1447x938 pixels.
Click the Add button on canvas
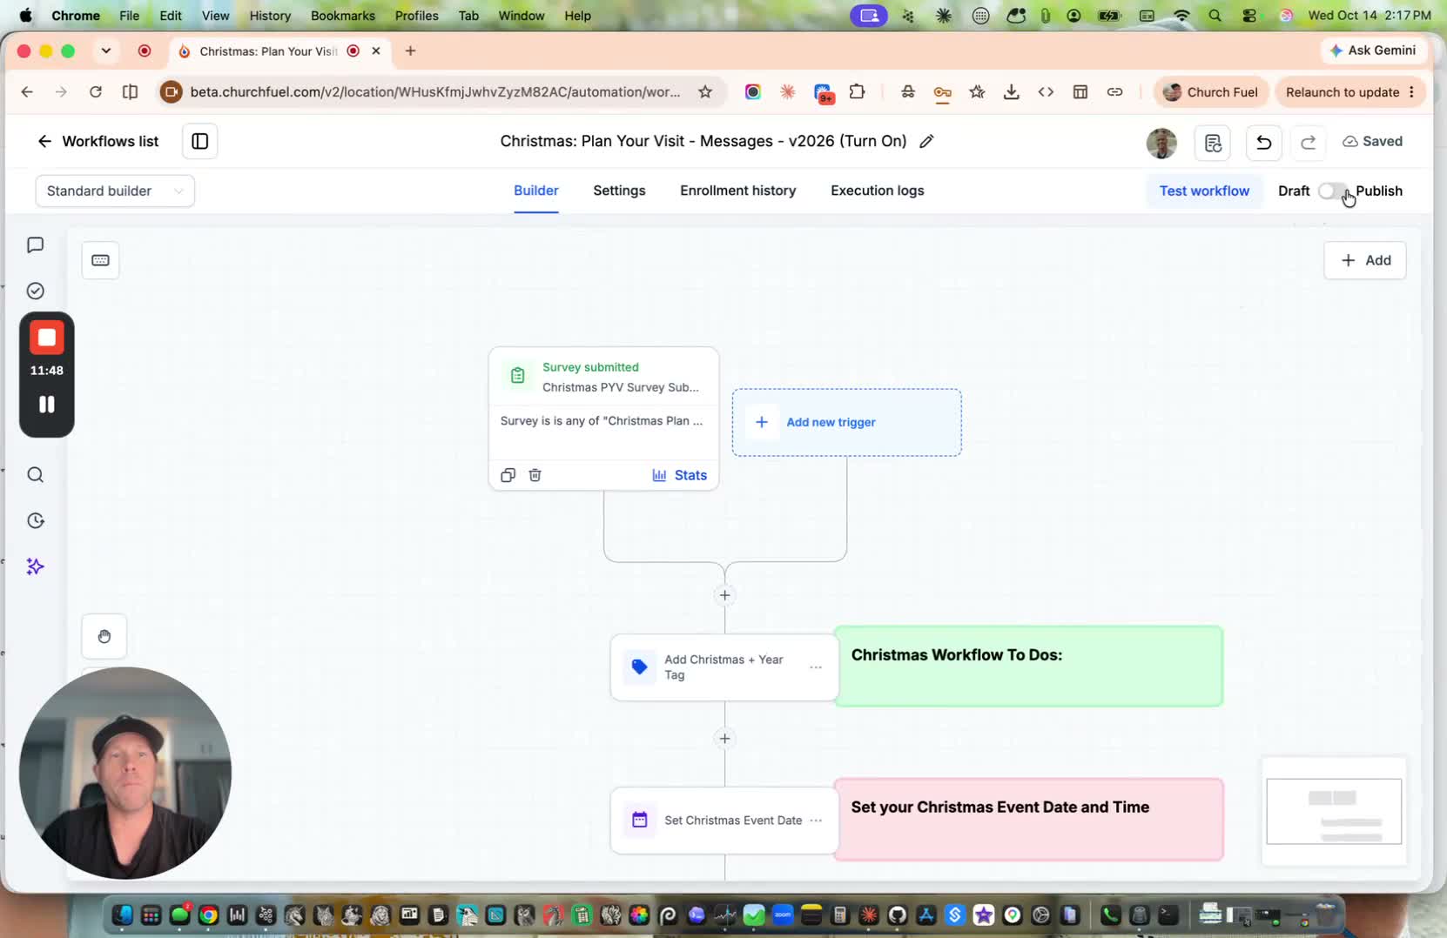[x=1364, y=260]
